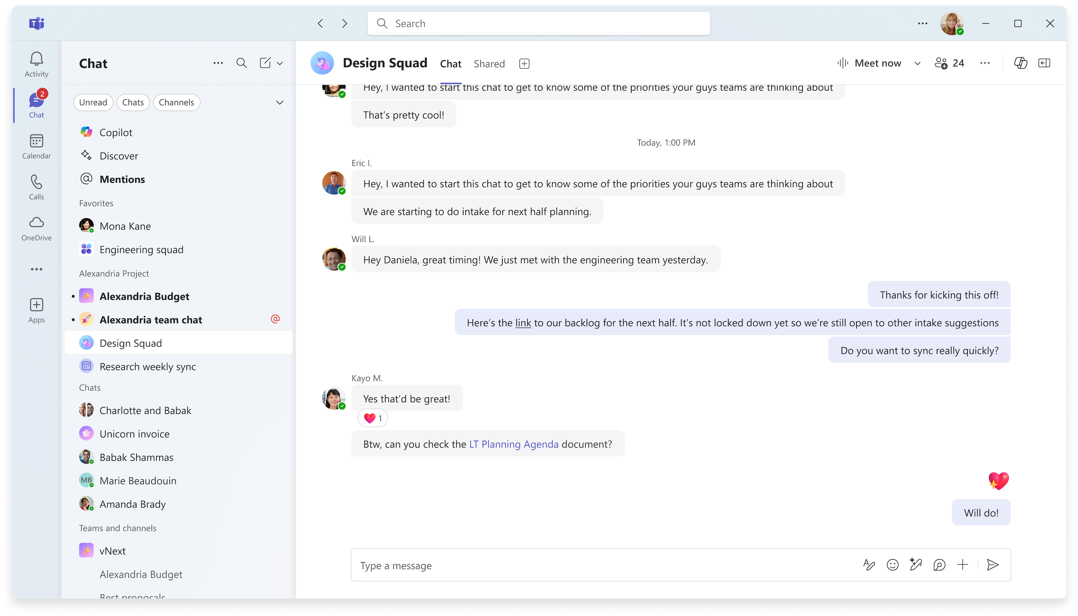Expand the Meet now dropdown arrow

[x=917, y=63]
